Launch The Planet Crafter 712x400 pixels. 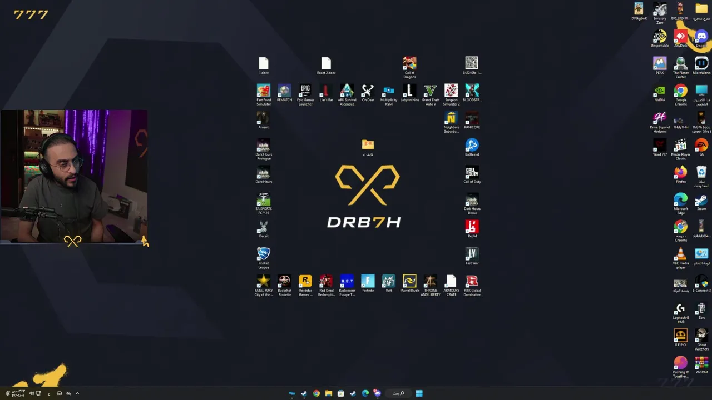(680, 67)
